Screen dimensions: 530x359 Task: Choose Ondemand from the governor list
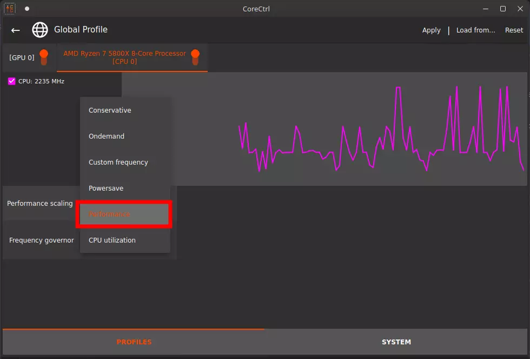(x=125, y=136)
